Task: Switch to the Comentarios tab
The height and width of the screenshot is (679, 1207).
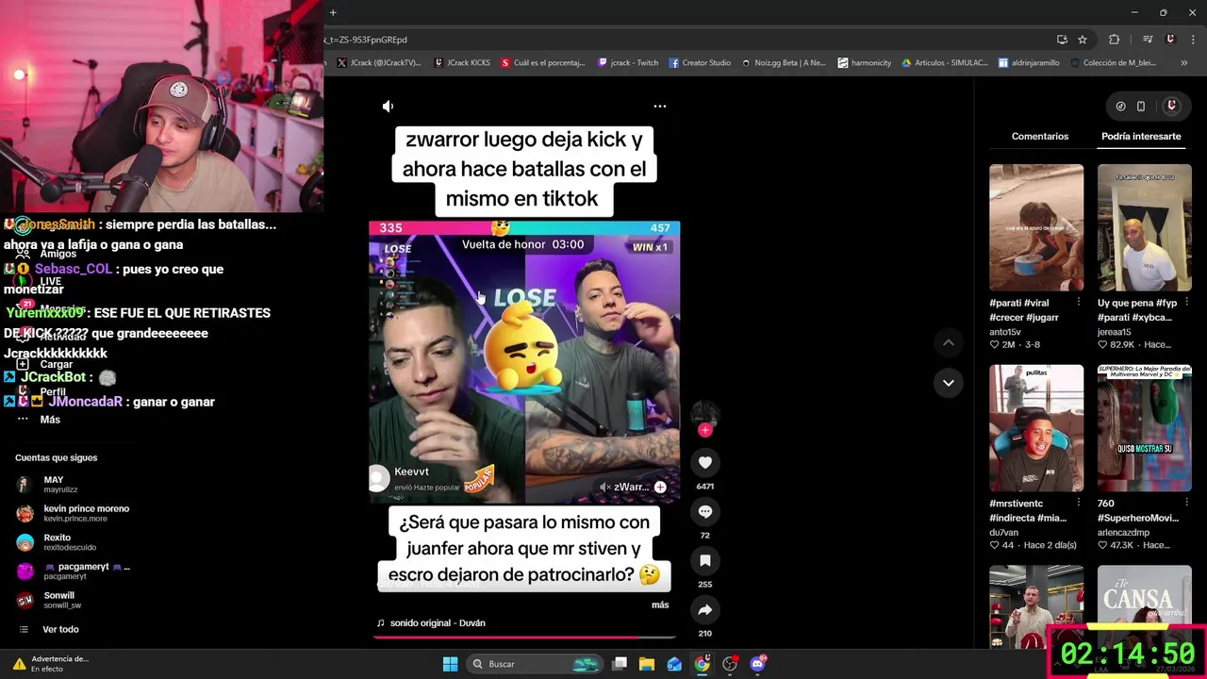Action: (x=1040, y=137)
